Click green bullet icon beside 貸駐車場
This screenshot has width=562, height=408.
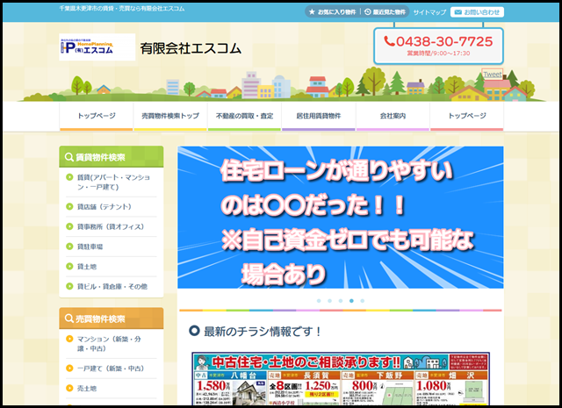coord(69,247)
